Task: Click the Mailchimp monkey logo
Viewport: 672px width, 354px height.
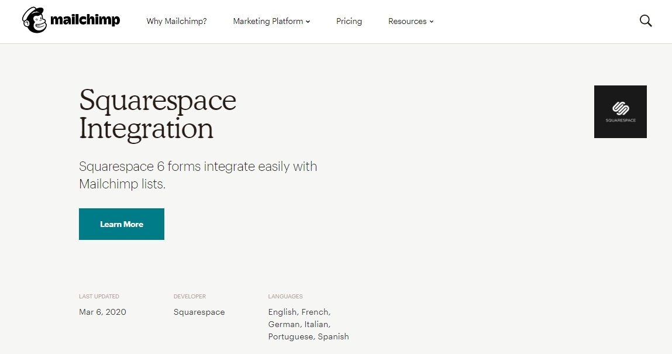Action: click(x=35, y=20)
